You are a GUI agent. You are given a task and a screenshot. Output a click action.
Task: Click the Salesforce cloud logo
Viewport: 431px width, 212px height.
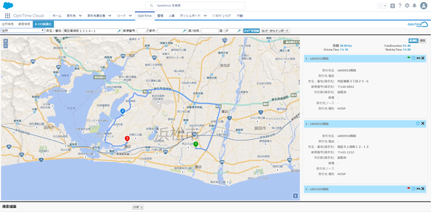[x=8, y=6]
